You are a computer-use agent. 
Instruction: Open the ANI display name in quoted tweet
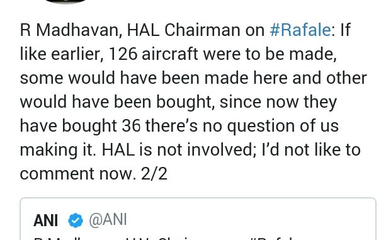click(45, 220)
